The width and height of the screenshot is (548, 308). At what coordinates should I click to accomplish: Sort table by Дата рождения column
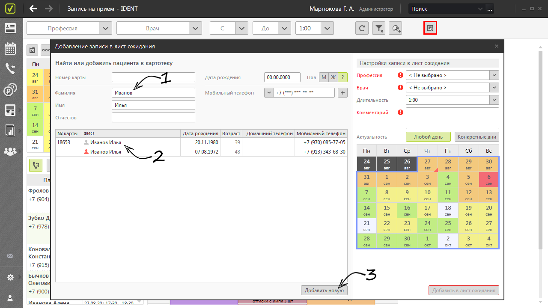200,133
